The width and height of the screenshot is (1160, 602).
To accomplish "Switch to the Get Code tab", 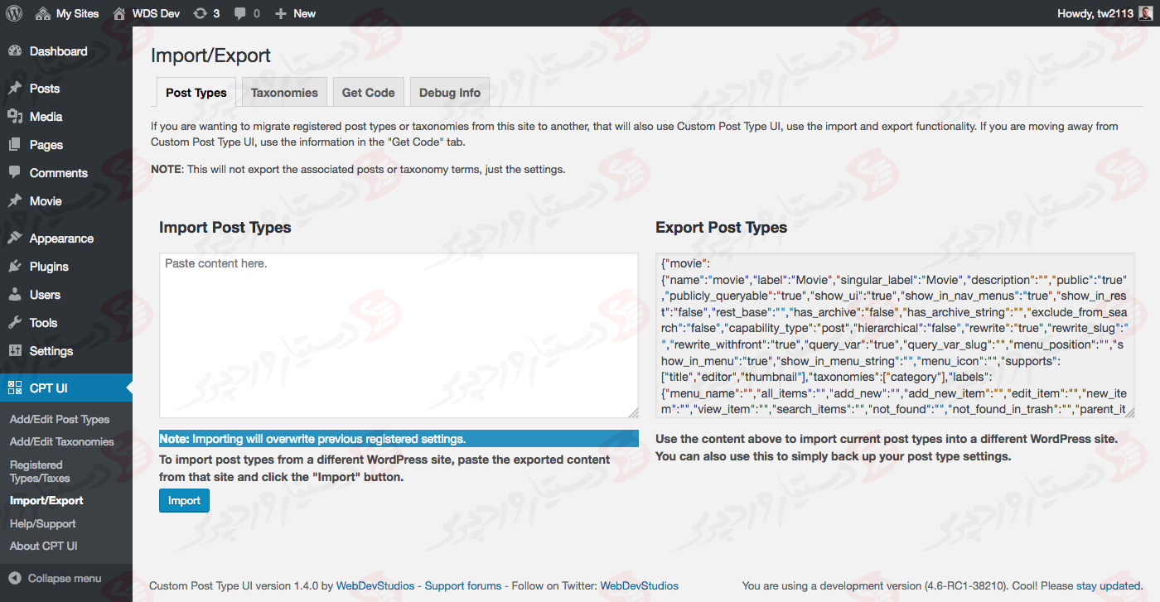I will click(368, 93).
